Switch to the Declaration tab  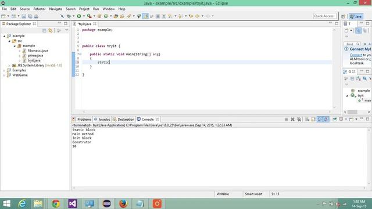click(124, 120)
